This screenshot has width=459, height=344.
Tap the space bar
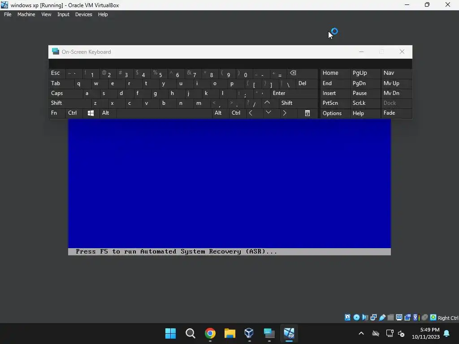(164, 113)
